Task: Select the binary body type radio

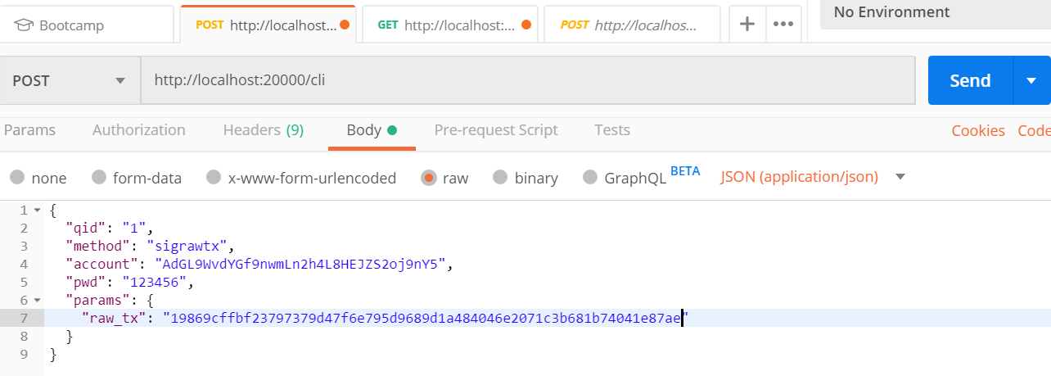Action: click(x=500, y=178)
